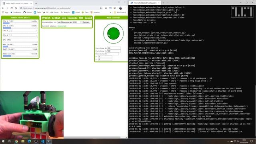Screen dimensions: 256x144
Task: Click the CPU 1 usage bar
Action: 20,23
